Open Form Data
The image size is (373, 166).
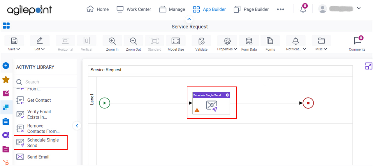(x=249, y=43)
